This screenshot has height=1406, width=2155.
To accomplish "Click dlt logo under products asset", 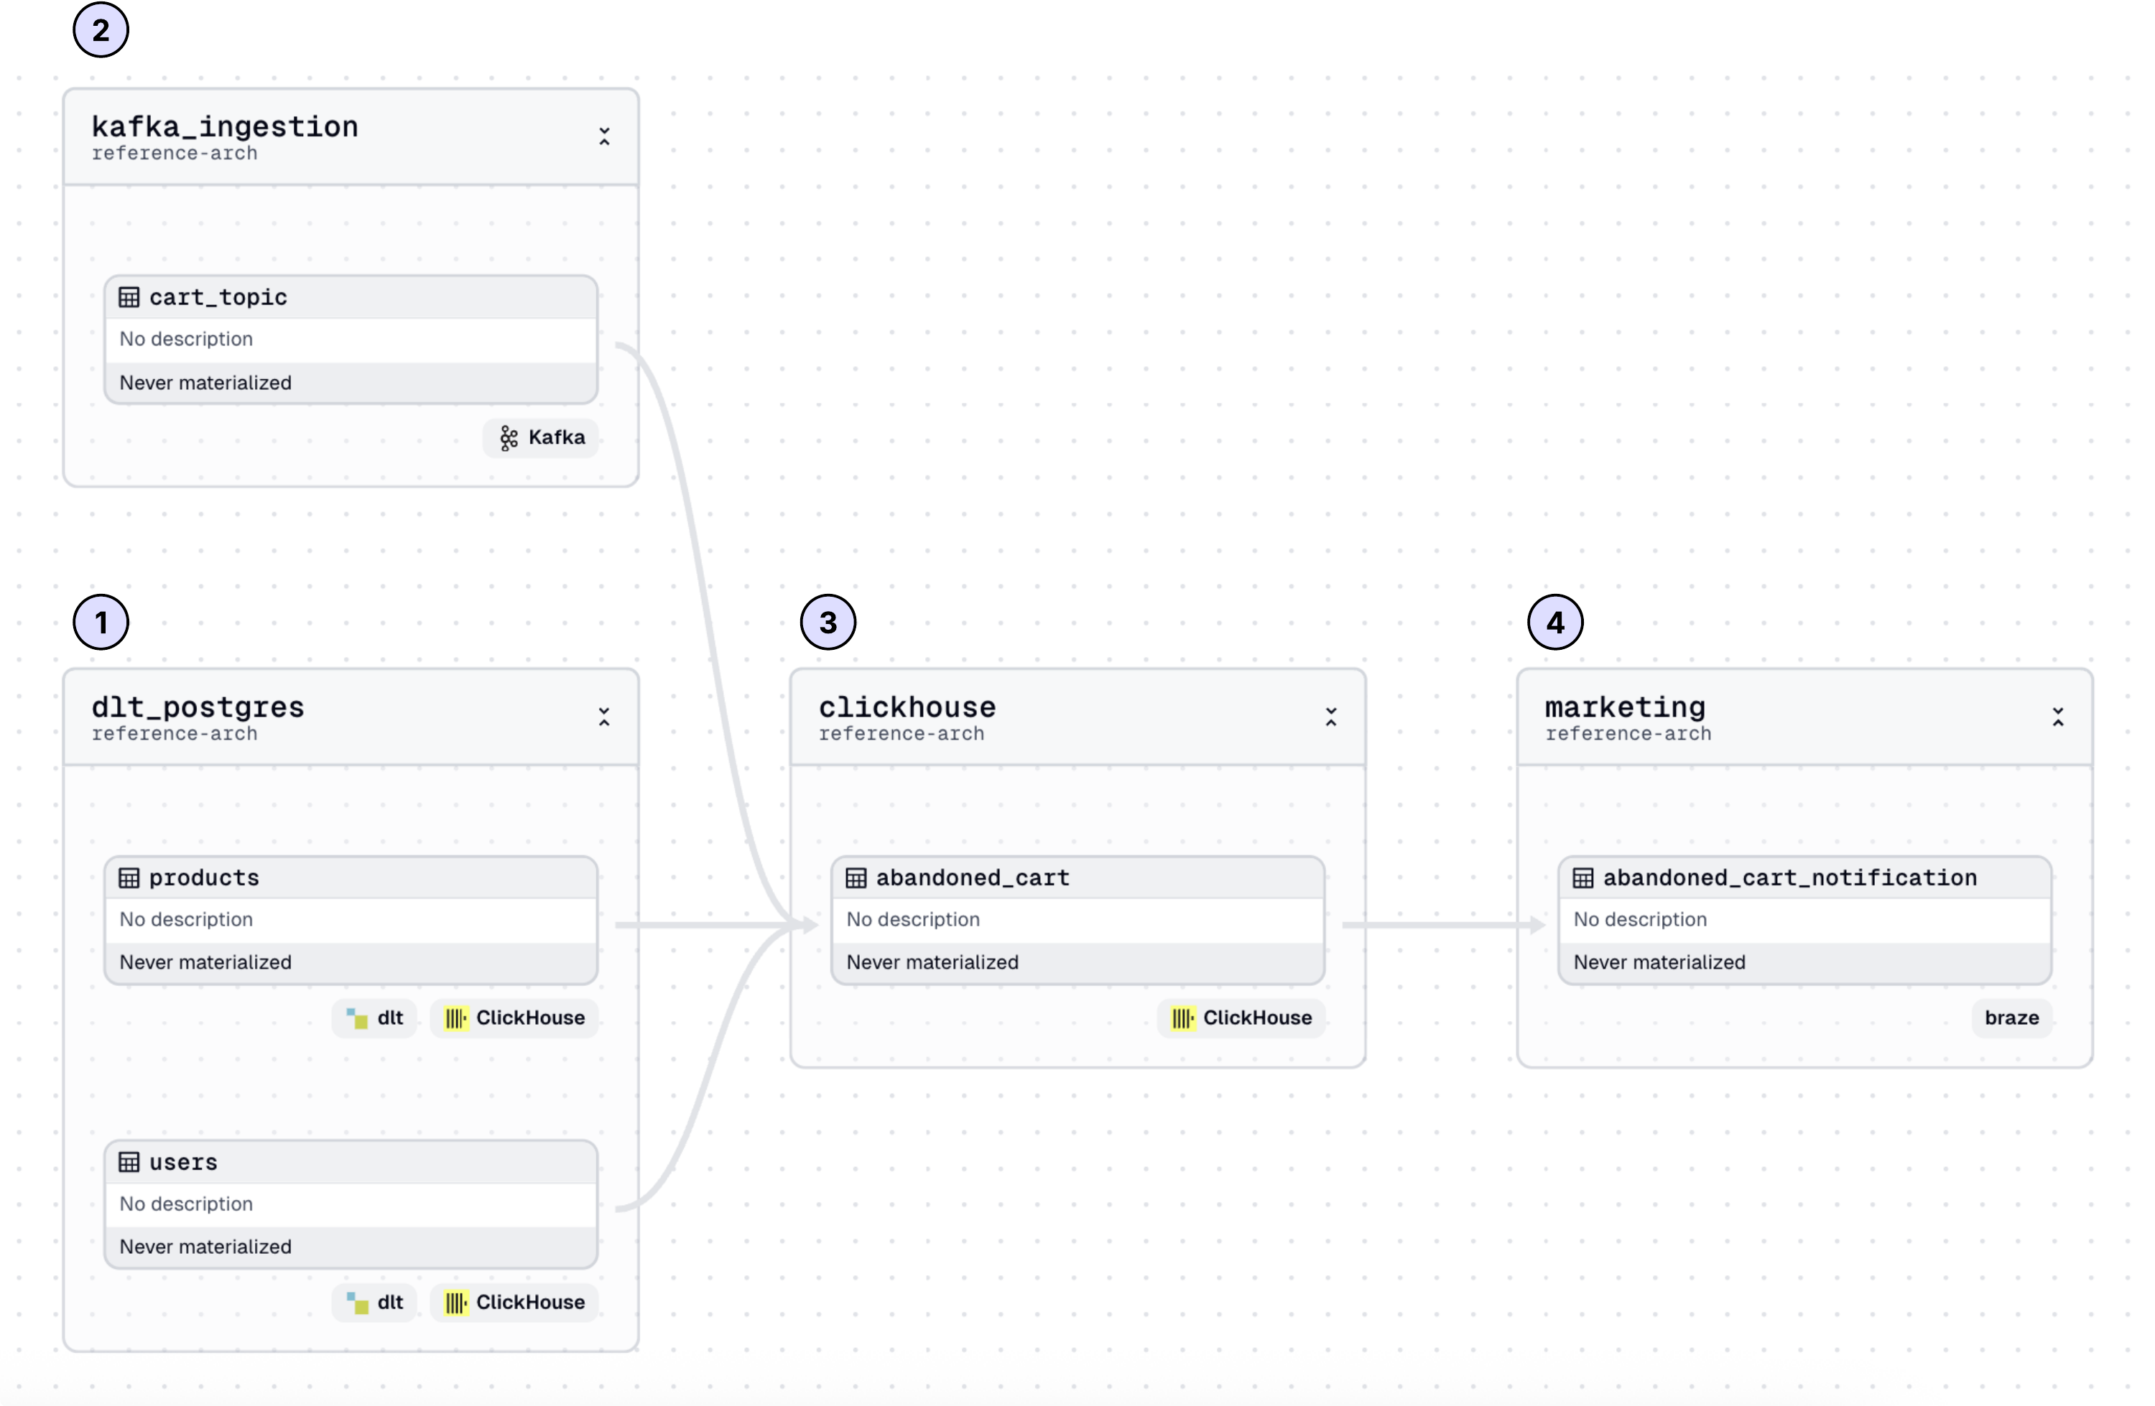I will [358, 1018].
